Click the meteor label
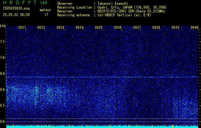Screen dimensions: 201x128 click(x=45, y=10)
